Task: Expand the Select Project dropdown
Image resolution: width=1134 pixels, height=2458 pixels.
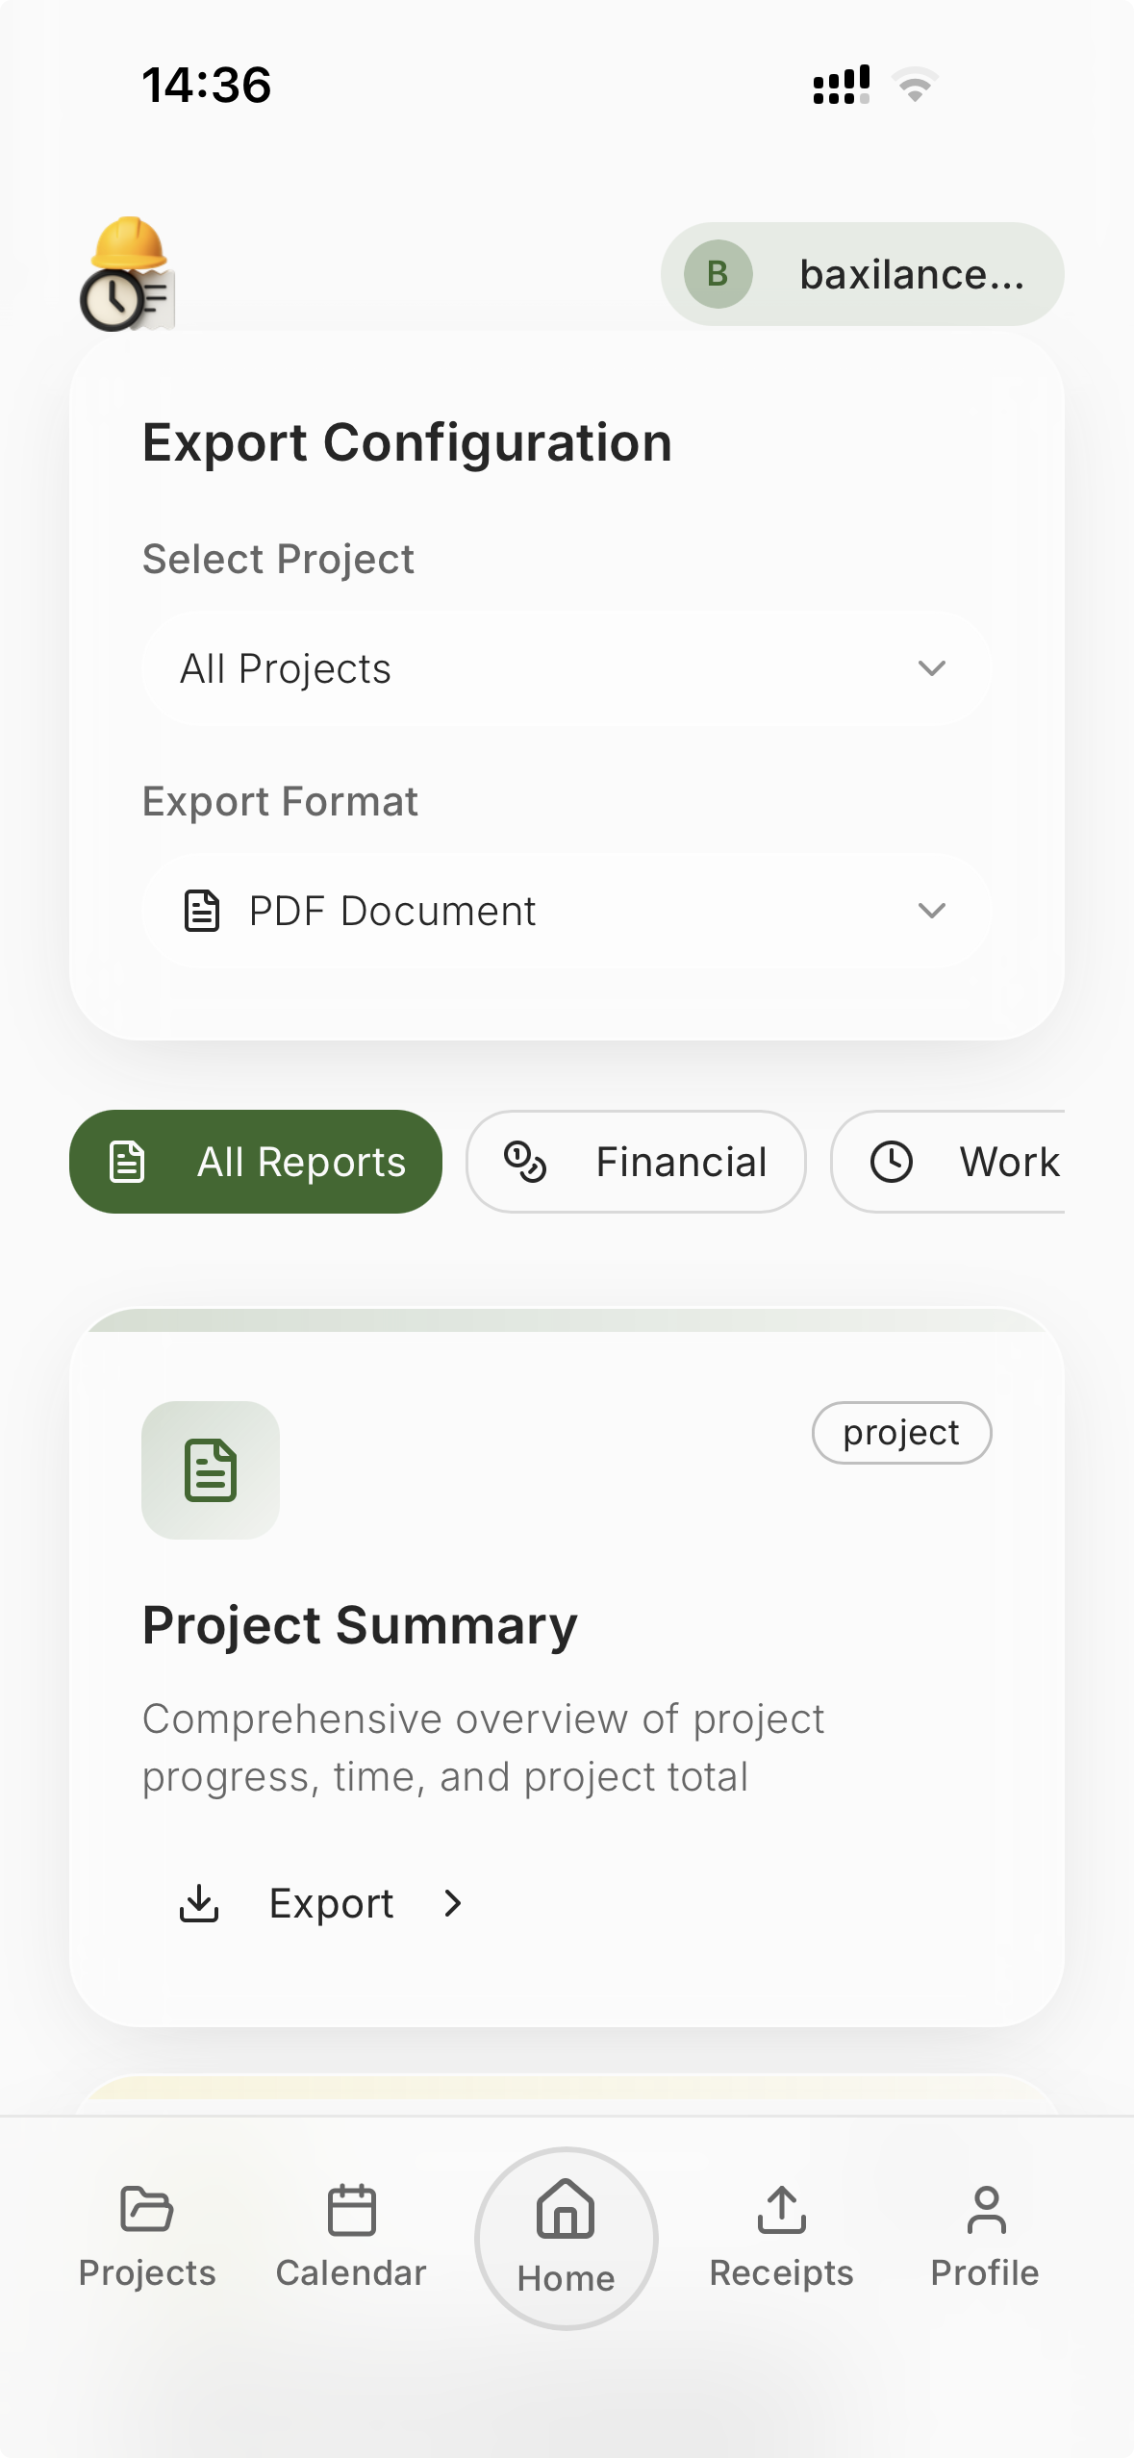Action: [567, 668]
